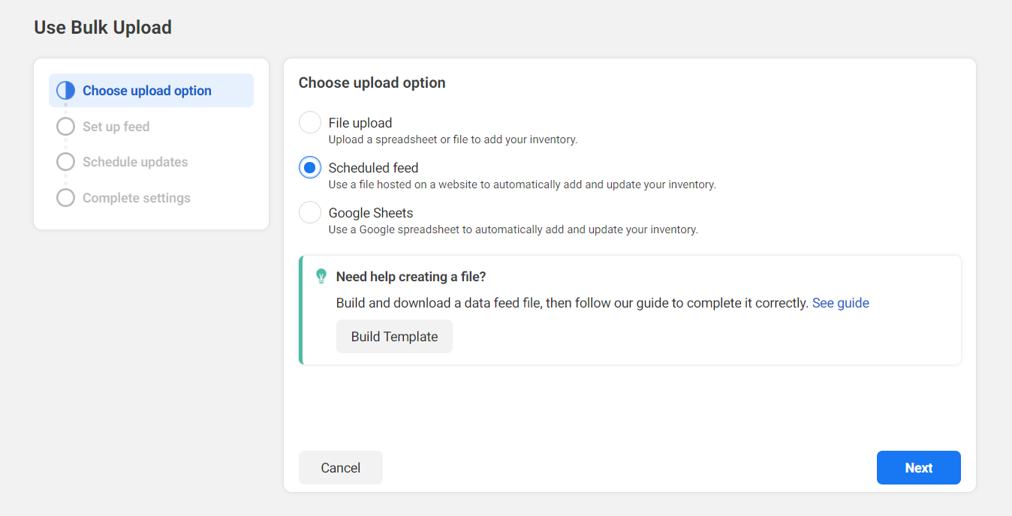Go to the Schedule updates step
The image size is (1012, 516).
click(135, 162)
